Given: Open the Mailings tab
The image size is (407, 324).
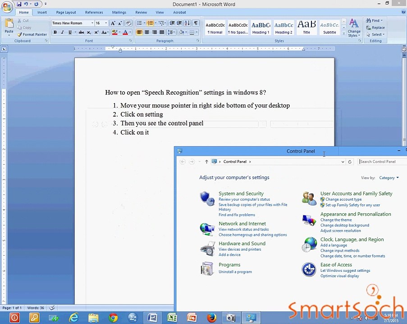Looking at the screenshot, I should point(119,12).
